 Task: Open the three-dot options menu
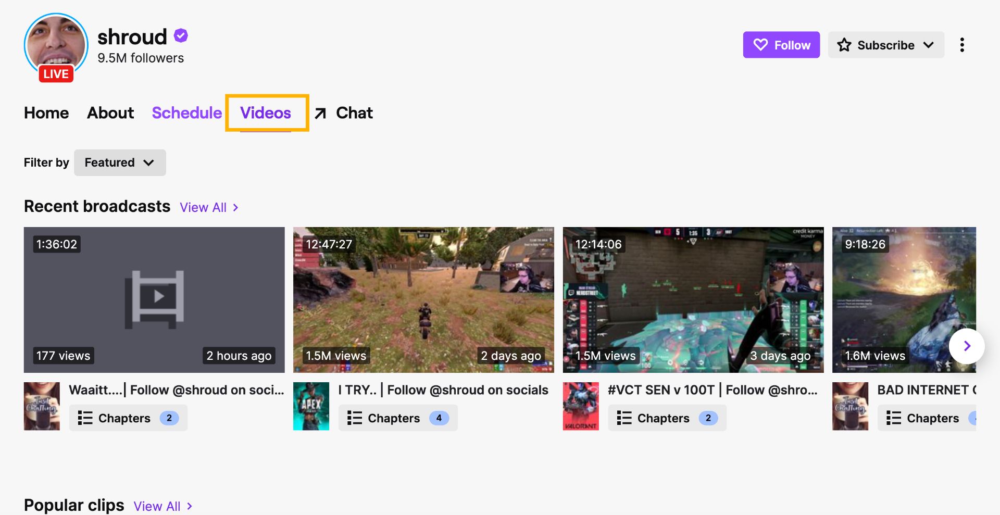(x=962, y=45)
